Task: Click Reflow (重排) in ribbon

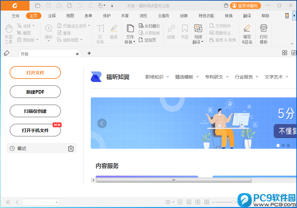Action: (x=64, y=33)
